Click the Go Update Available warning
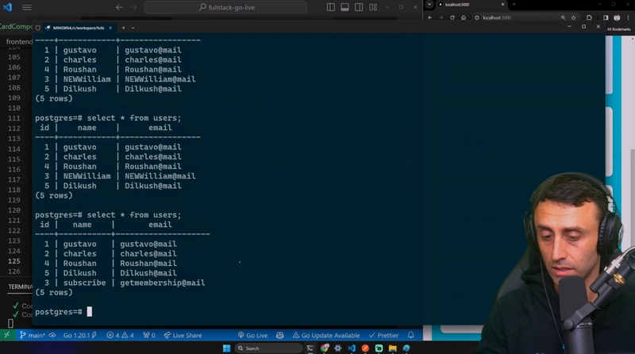 326,335
